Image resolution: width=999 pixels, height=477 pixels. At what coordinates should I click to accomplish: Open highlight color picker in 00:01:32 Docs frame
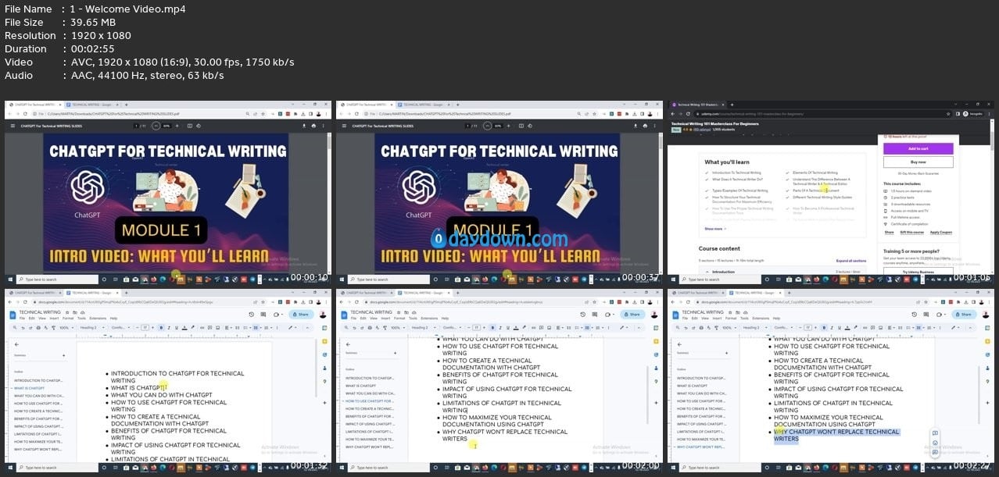[x=192, y=328]
